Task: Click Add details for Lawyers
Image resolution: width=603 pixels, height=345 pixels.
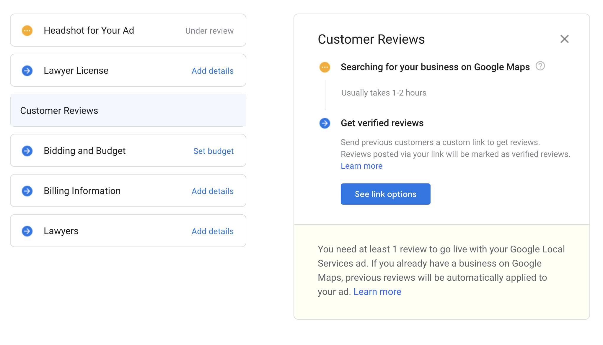Action: [212, 231]
